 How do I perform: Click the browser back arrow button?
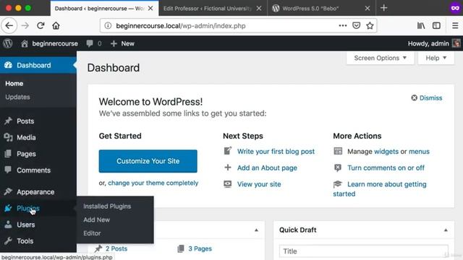click(9, 26)
